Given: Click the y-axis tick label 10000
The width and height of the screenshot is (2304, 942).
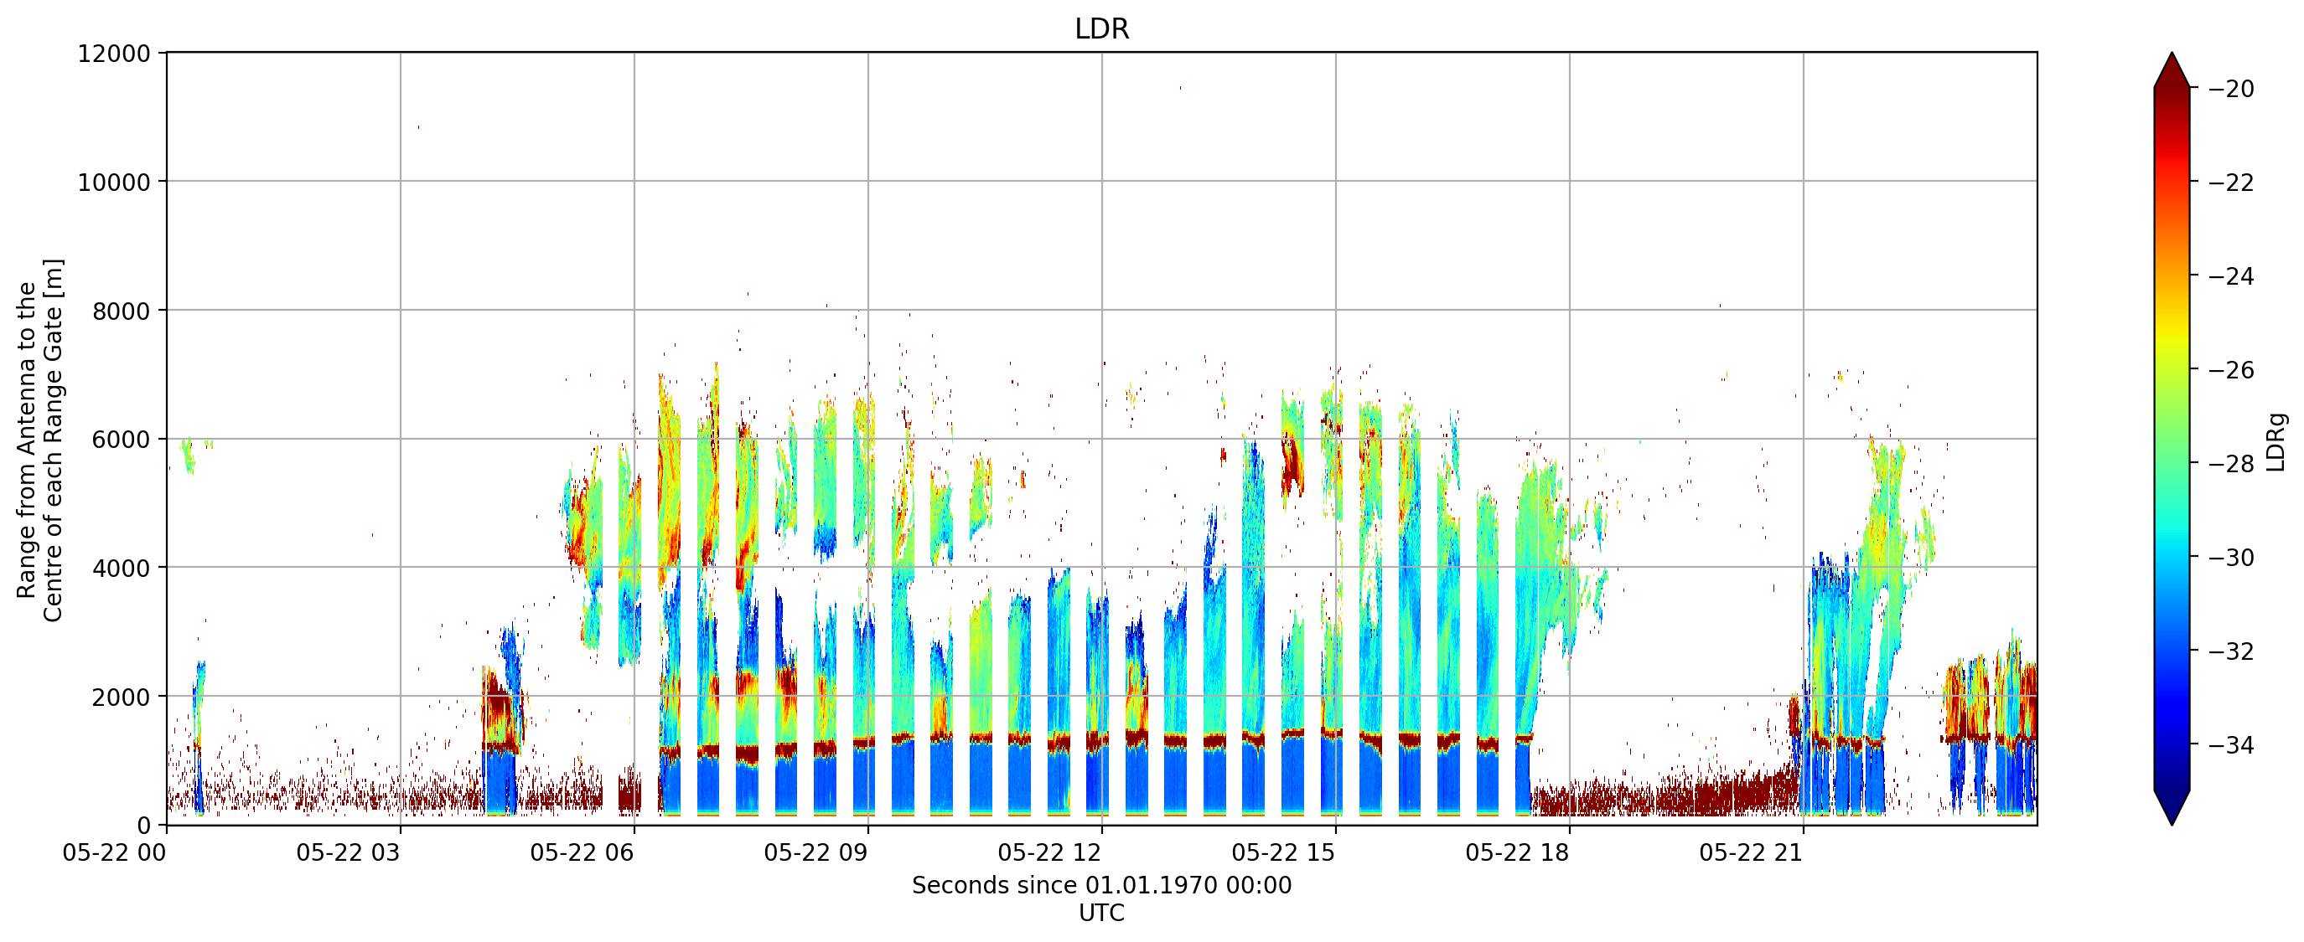Looking at the screenshot, I should point(115,183).
